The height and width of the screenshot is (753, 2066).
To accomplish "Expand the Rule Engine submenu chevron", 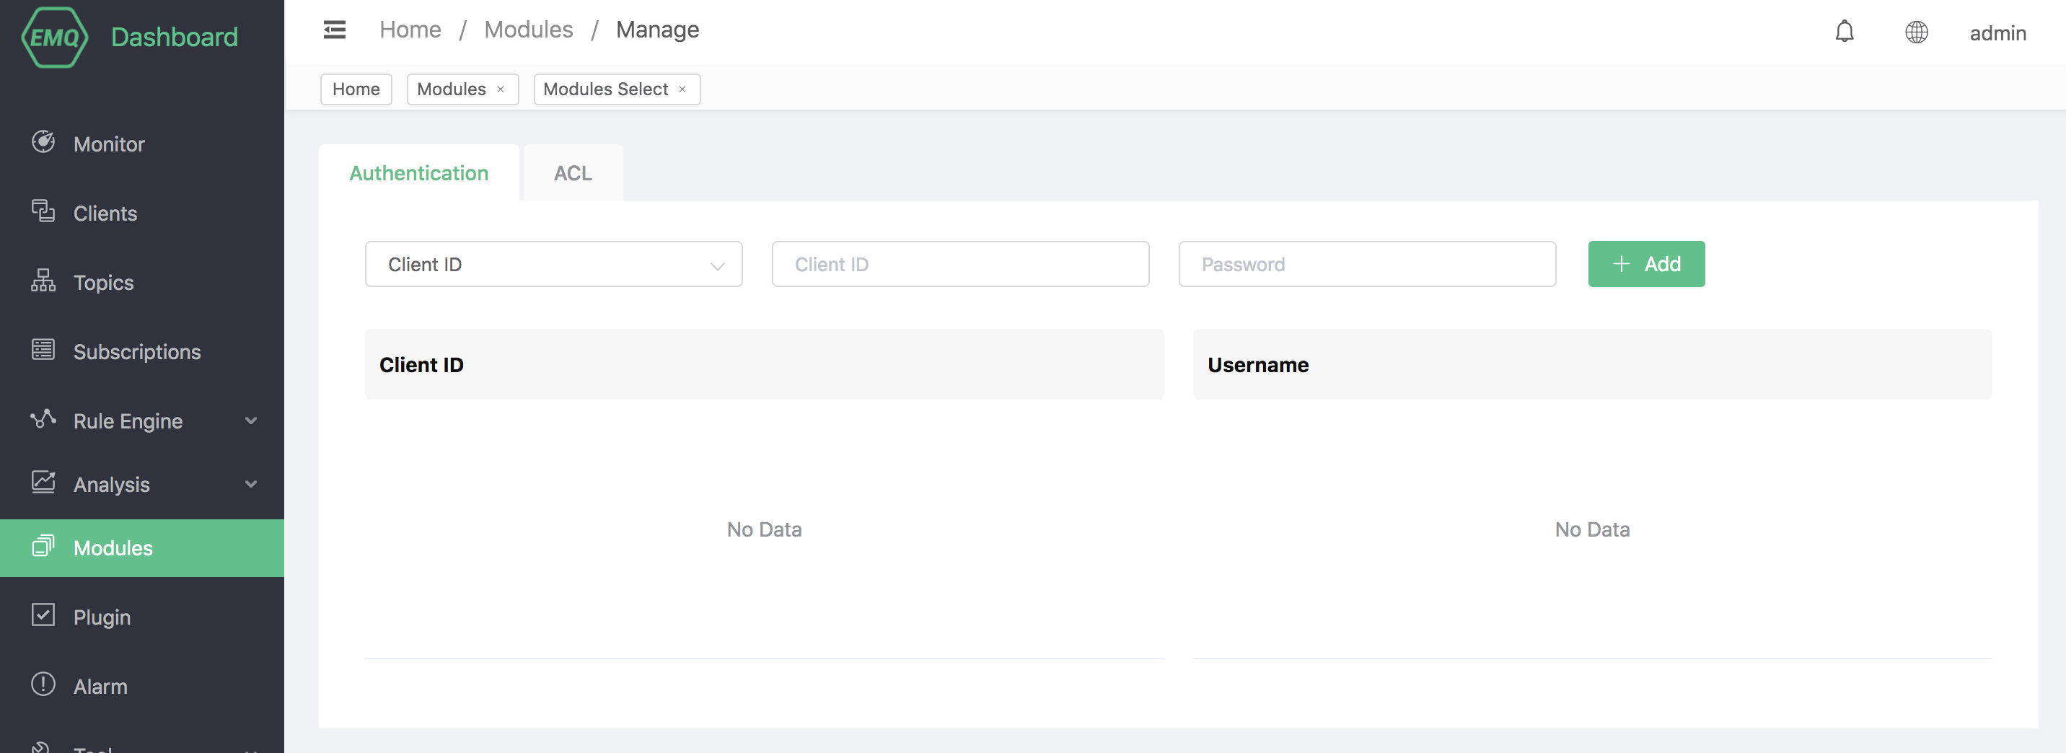I will click(x=251, y=420).
